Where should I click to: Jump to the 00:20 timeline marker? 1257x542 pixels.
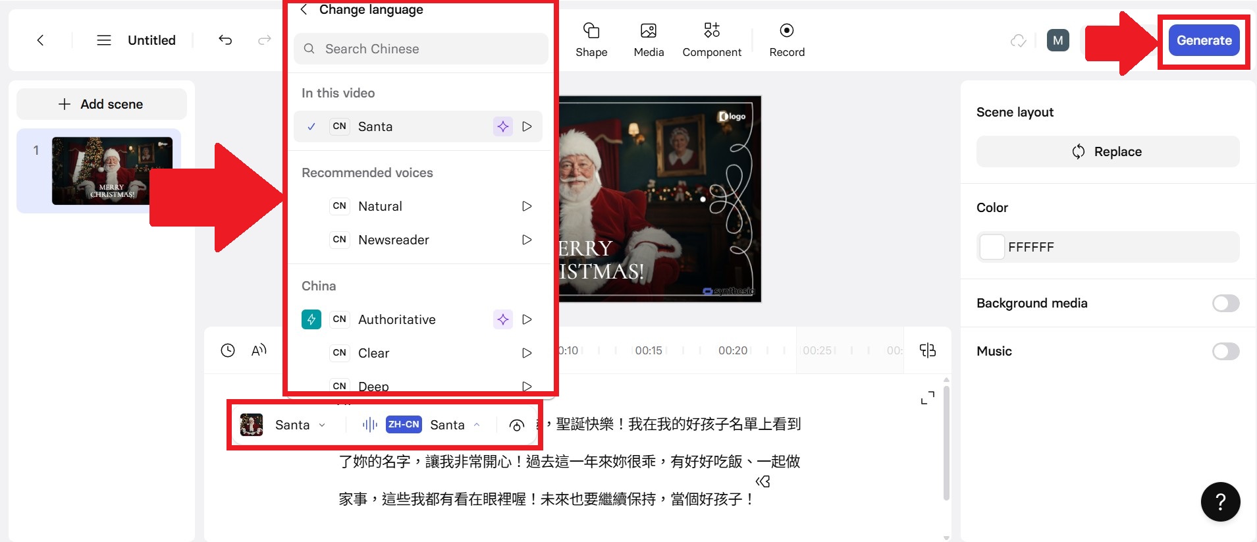tap(733, 350)
